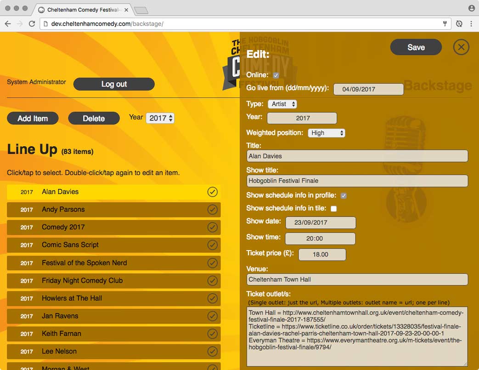479x370 pixels.
Task: Open the Year 2017 dropdown filter
Action: pos(160,118)
